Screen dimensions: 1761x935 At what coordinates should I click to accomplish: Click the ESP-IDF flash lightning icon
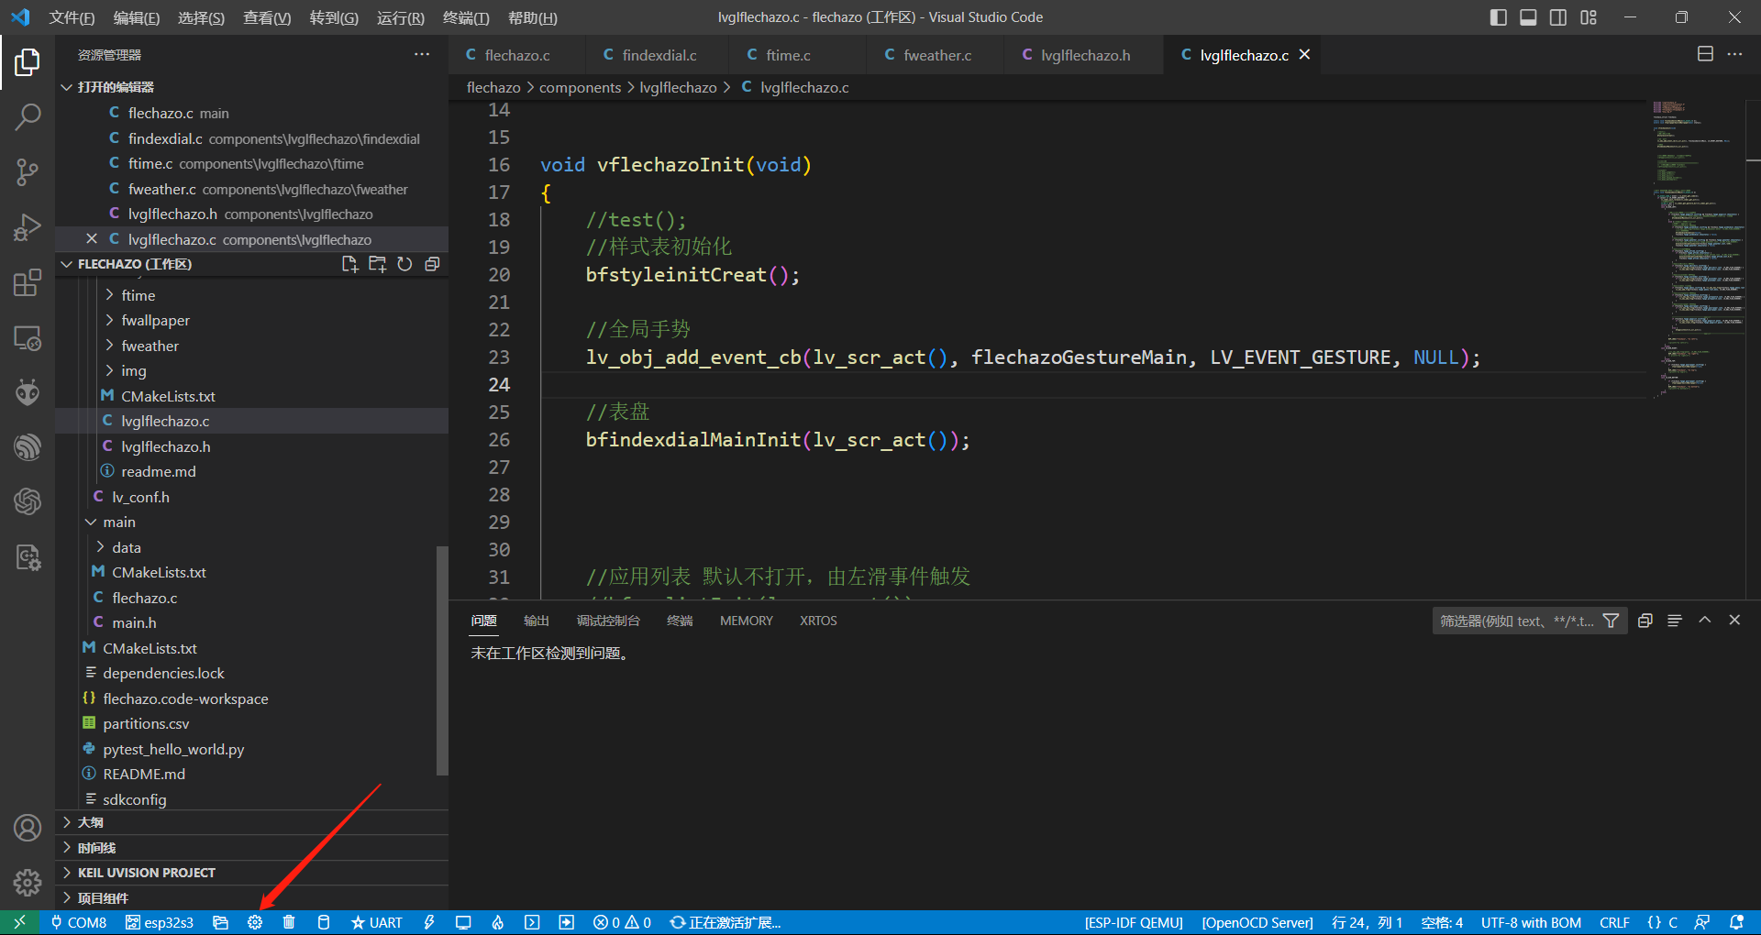click(428, 922)
